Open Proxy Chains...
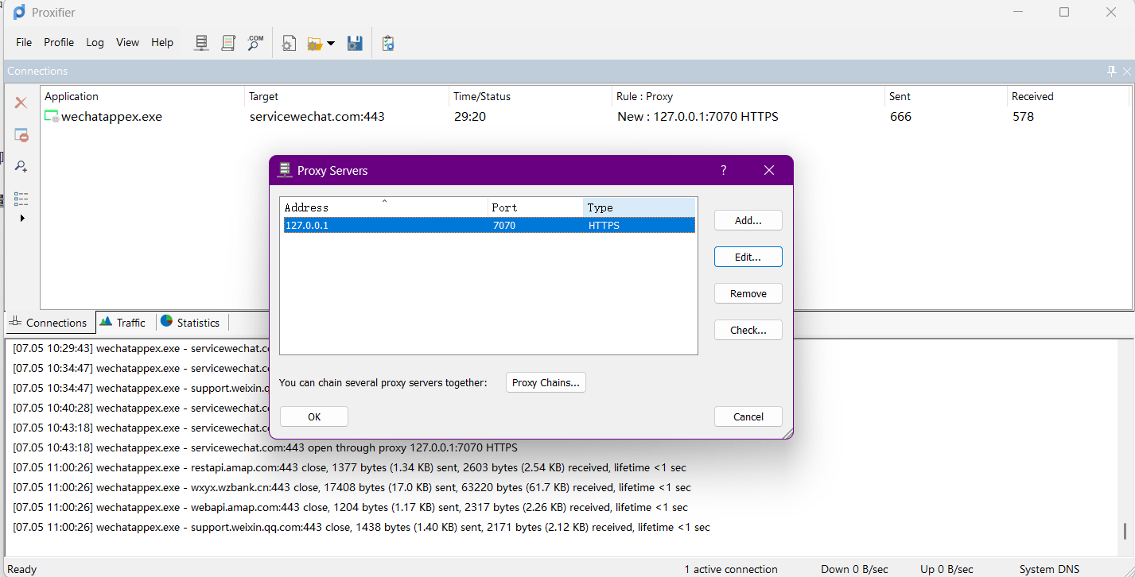1135x577 pixels. tap(546, 382)
